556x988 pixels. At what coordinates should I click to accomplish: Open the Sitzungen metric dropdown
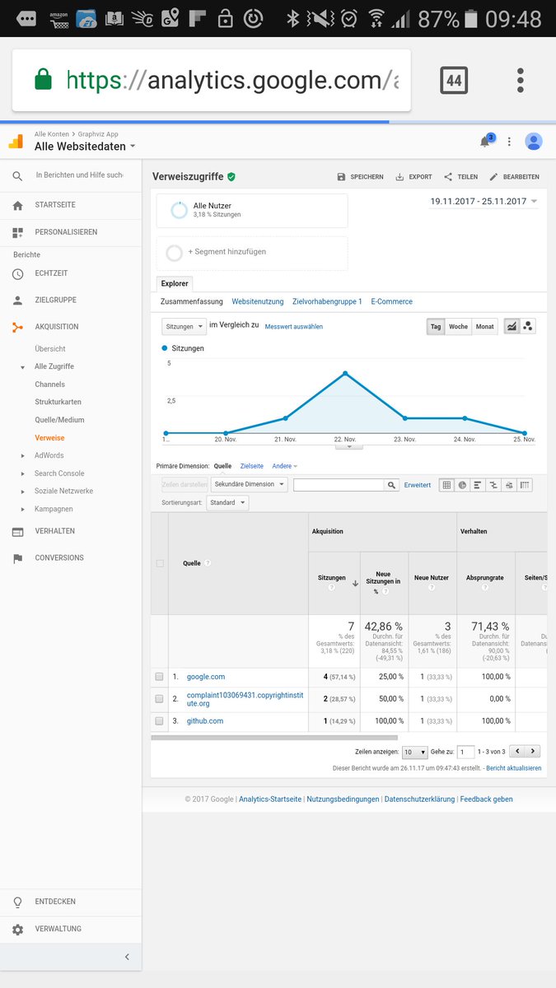point(184,327)
